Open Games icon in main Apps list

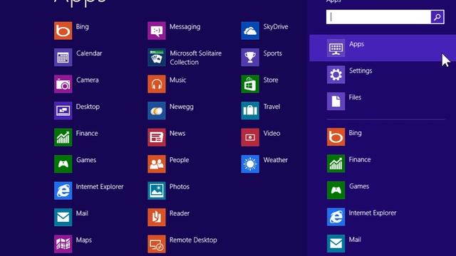63,164
